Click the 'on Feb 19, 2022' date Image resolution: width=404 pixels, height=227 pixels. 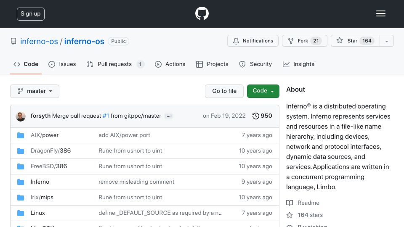tap(224, 116)
